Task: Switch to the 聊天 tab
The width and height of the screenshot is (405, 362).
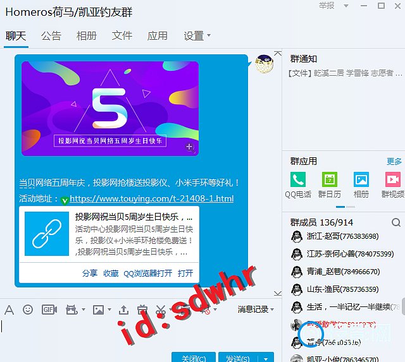Action: (16, 36)
